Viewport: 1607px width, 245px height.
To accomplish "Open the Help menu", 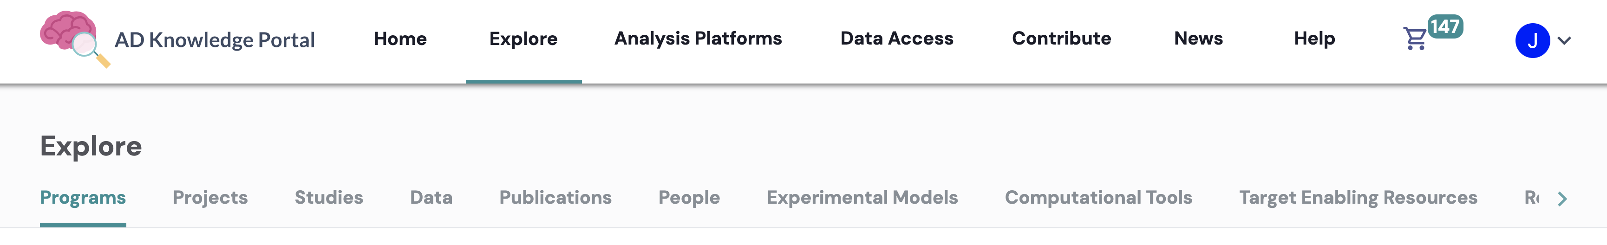I will click(1314, 39).
